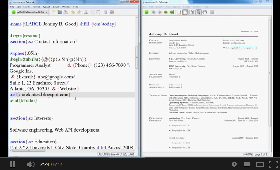Click the Find icon in the PDF toolbar
The height and width of the screenshot is (170, 280).
coord(212,12)
